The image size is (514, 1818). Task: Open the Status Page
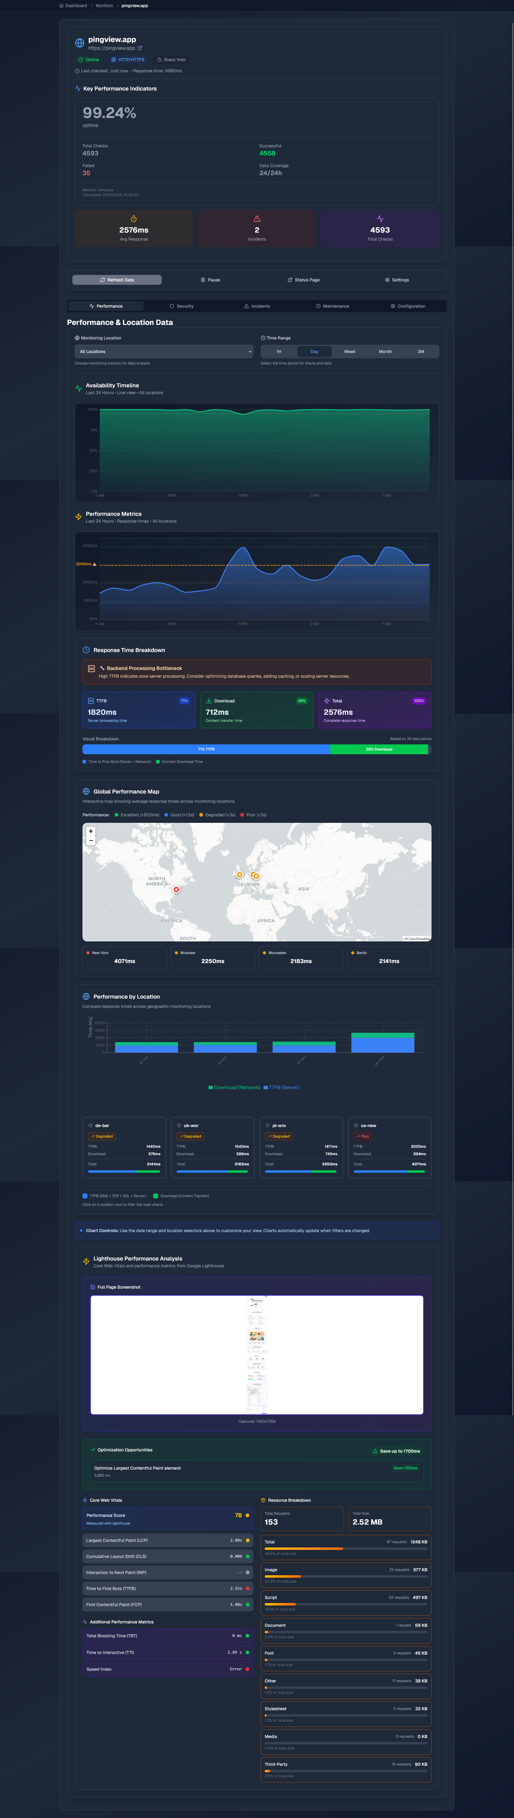click(304, 280)
